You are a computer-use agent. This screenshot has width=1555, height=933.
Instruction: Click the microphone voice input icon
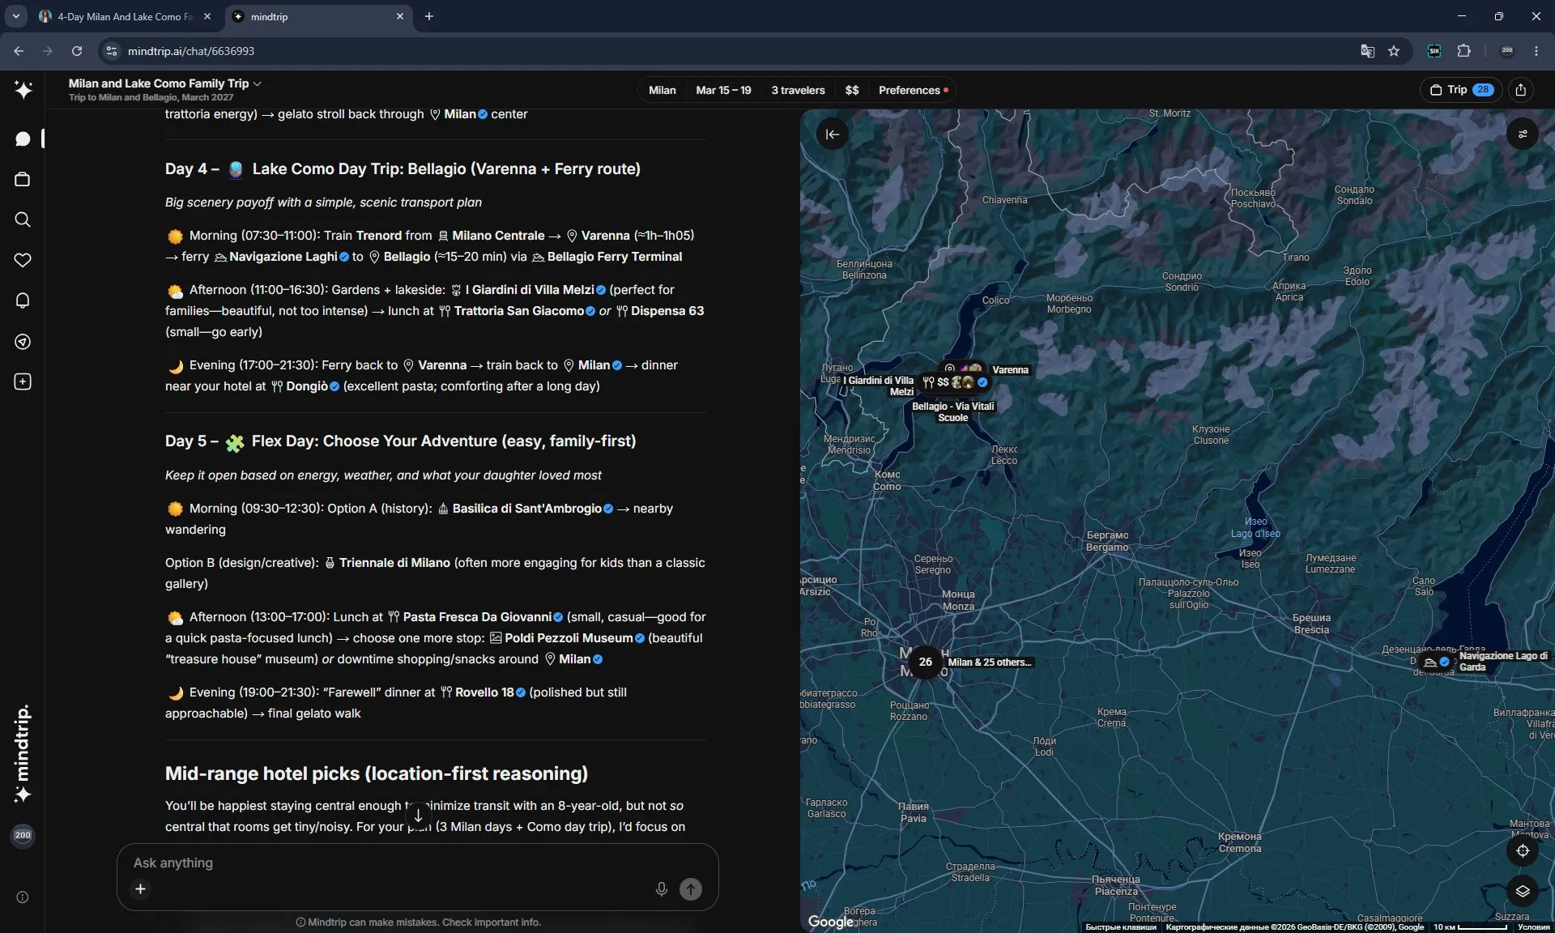[x=661, y=888]
